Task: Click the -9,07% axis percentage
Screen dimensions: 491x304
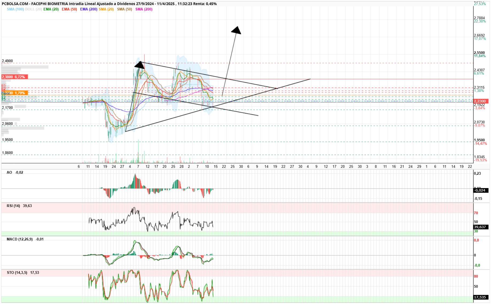Action: point(480,126)
